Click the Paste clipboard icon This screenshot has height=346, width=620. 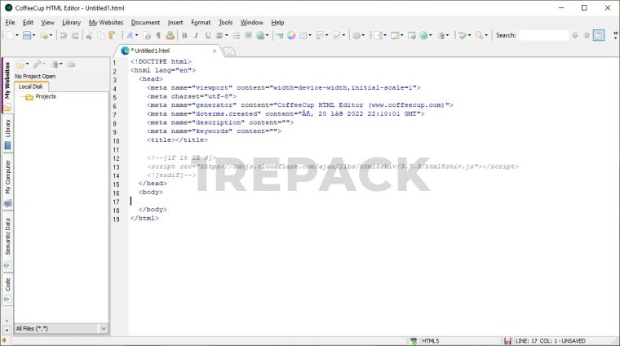[113, 36]
